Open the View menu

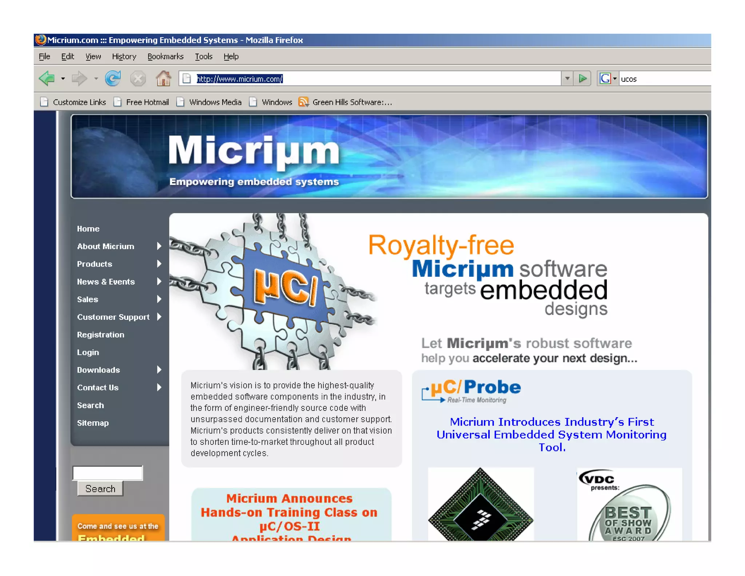click(x=93, y=56)
